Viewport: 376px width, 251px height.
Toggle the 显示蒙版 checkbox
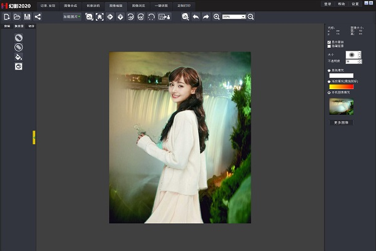pos(330,42)
